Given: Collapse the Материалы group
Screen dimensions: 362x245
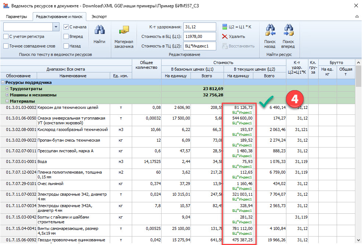Looking at the screenshot, I should [7, 101].
